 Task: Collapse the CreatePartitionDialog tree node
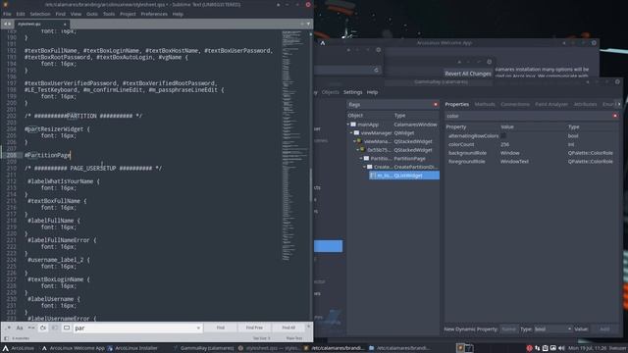[364, 167]
